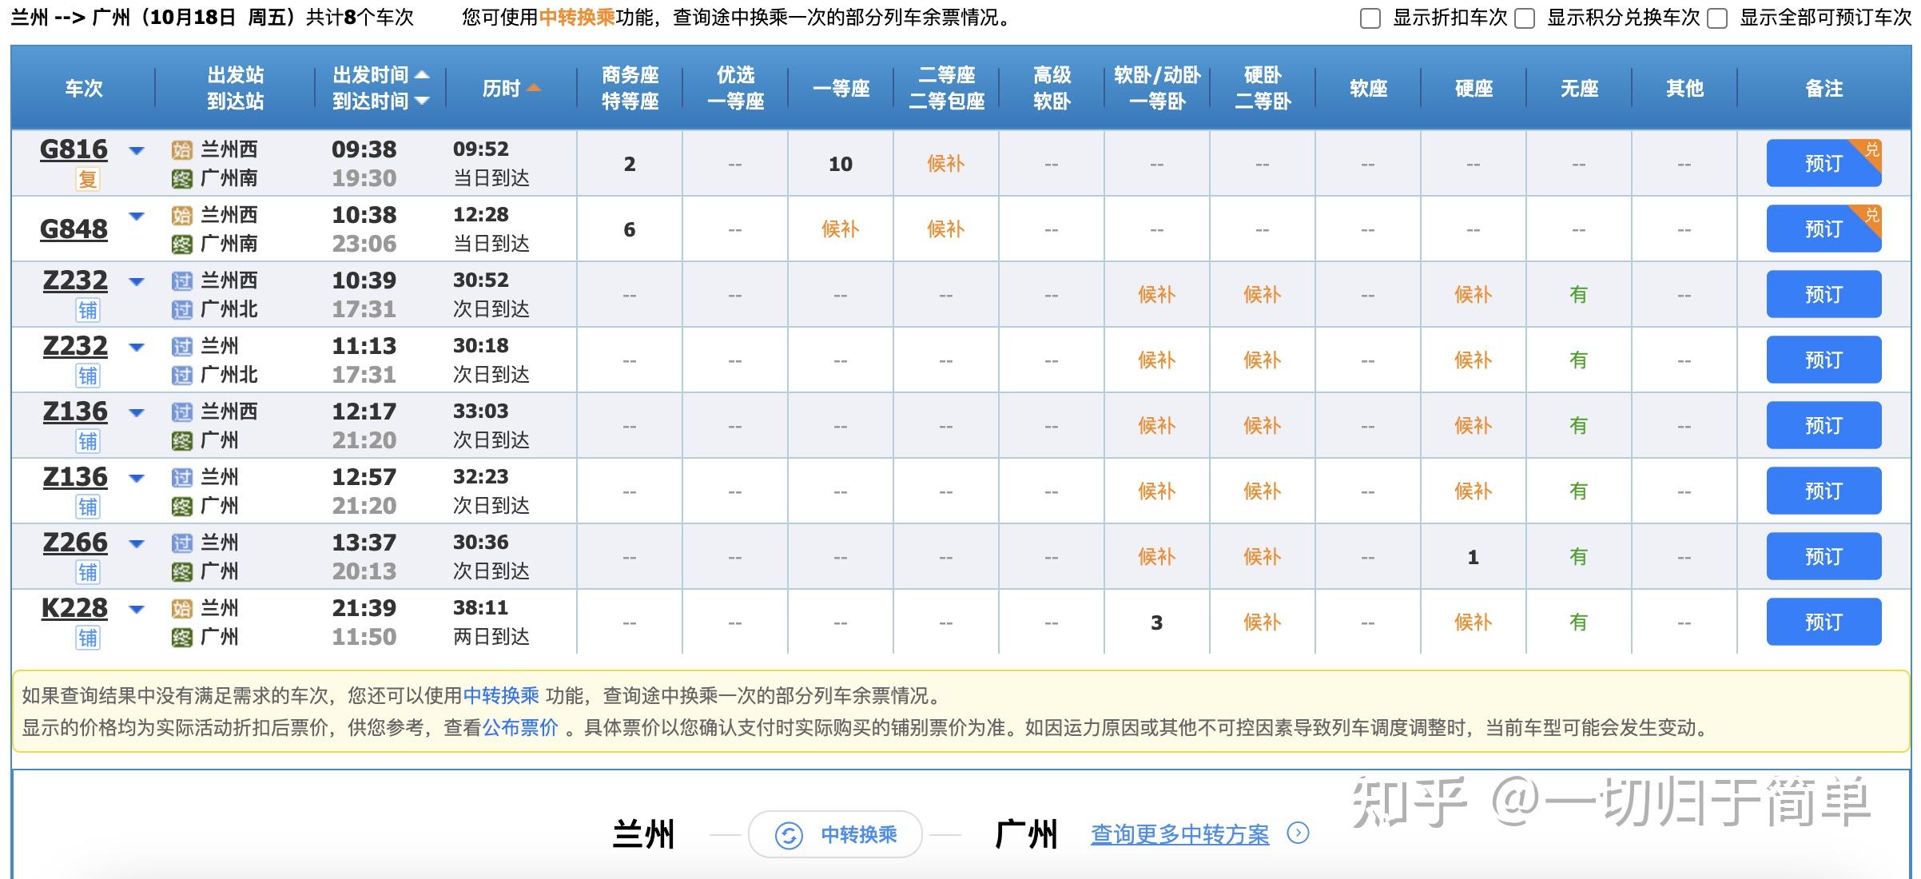Click 过 pass icon beside Z232 兰州西
The width and height of the screenshot is (1921, 879).
click(182, 281)
